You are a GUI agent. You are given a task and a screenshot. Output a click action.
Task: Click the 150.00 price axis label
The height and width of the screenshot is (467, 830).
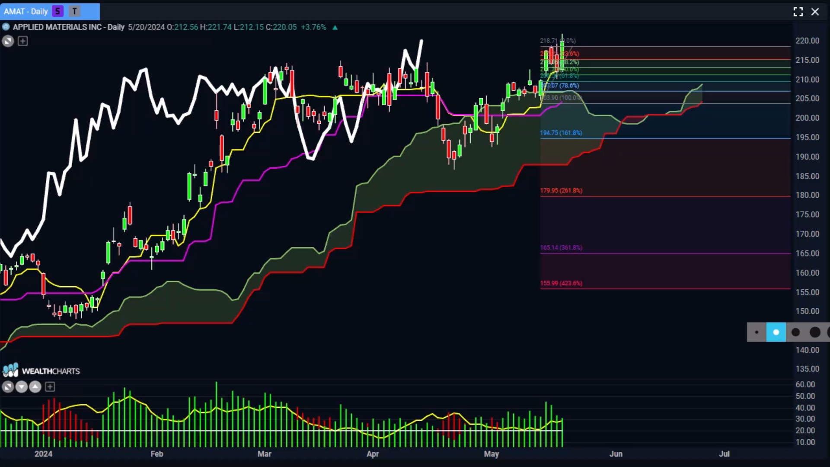807,311
